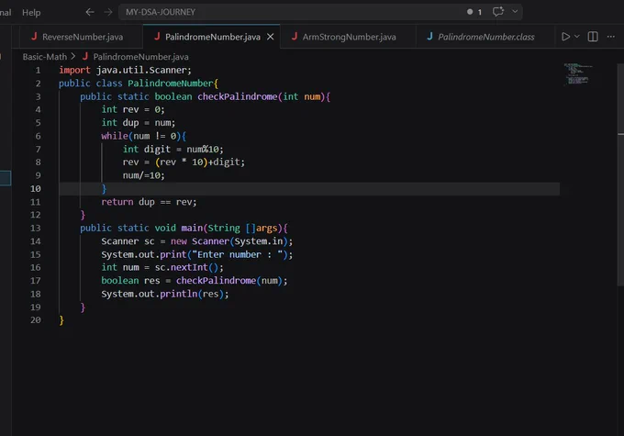Click the MY-DSA-JOURNEY command center search box

[x=320, y=12]
